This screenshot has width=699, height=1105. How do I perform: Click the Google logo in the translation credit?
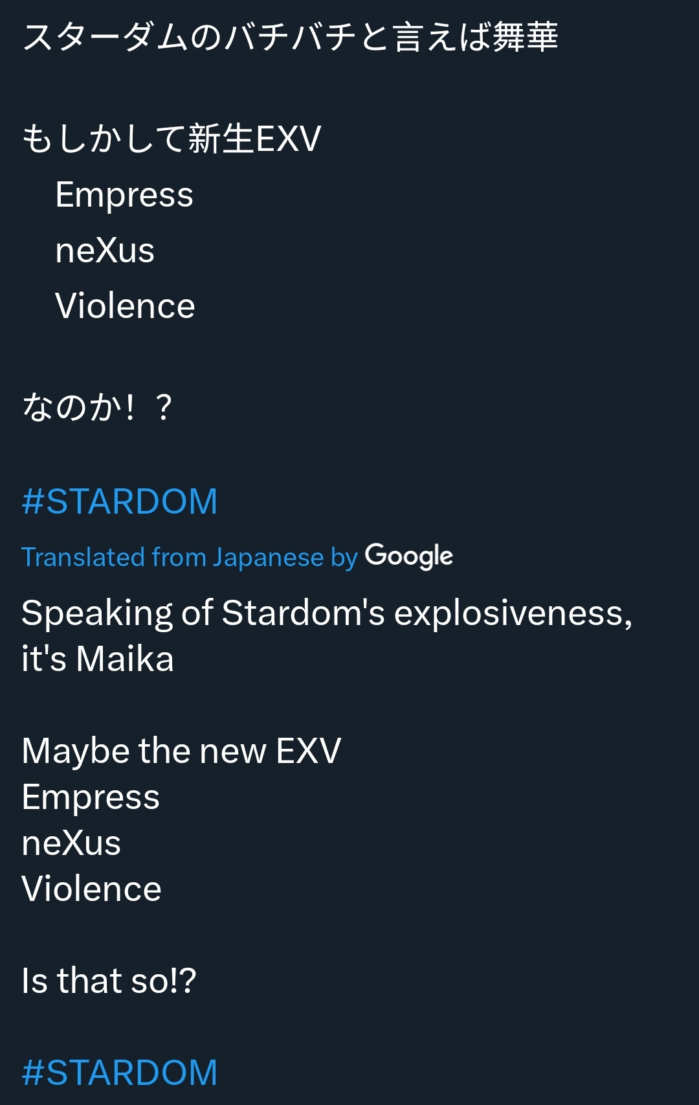pos(409,556)
